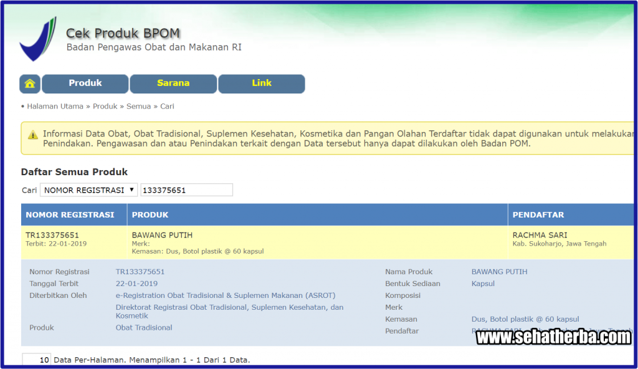Click the Diterbitkan Oleh label
The height and width of the screenshot is (369, 638).
(58, 295)
